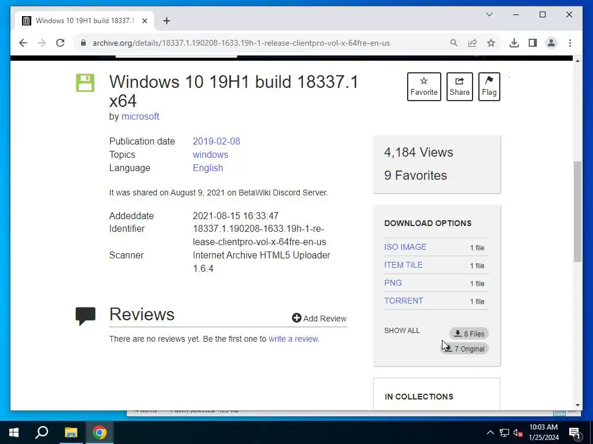Viewport: 593px width, 444px height.
Task: Bookmark this tab with the star icon
Action: click(491, 43)
